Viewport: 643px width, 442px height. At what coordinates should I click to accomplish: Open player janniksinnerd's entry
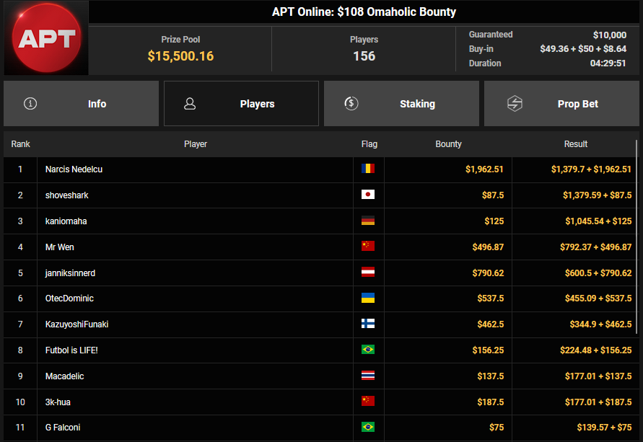[x=69, y=273]
